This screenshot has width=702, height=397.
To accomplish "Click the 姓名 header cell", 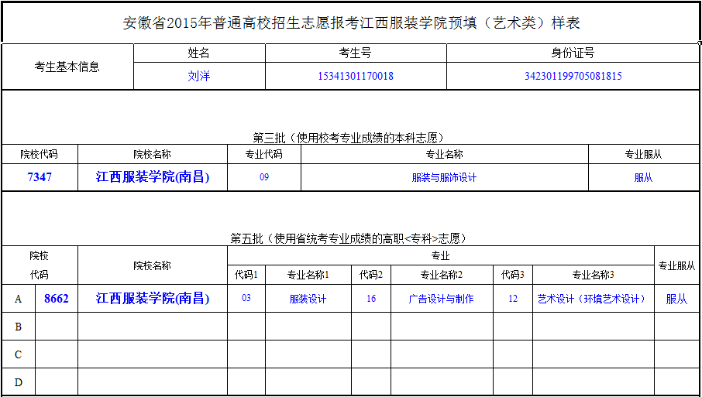I will 199,53.
